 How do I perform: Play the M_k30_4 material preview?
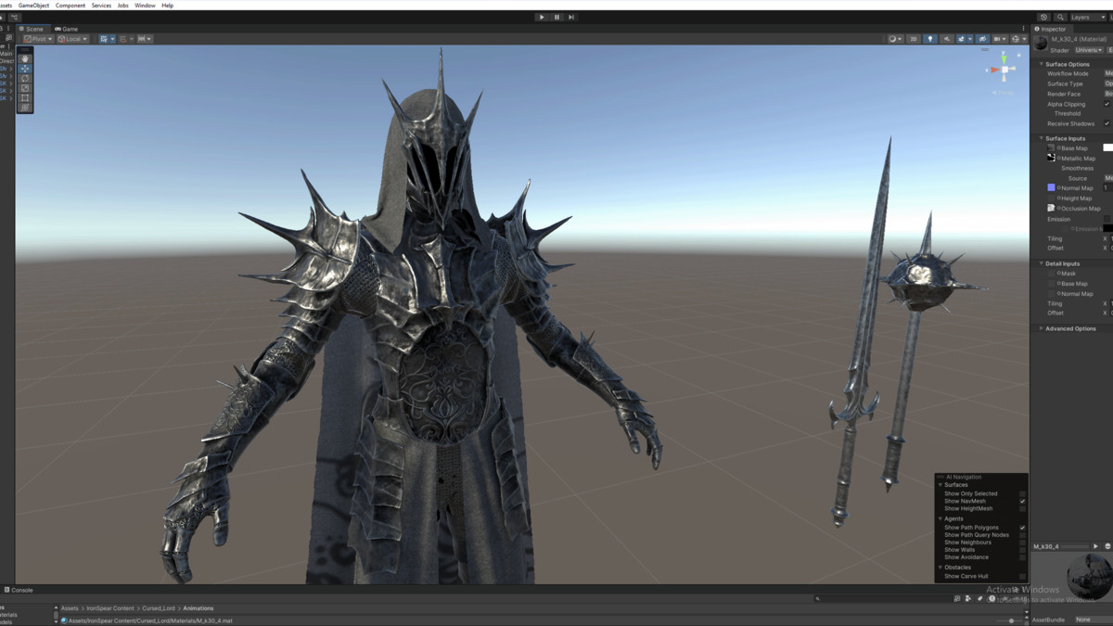1095,546
